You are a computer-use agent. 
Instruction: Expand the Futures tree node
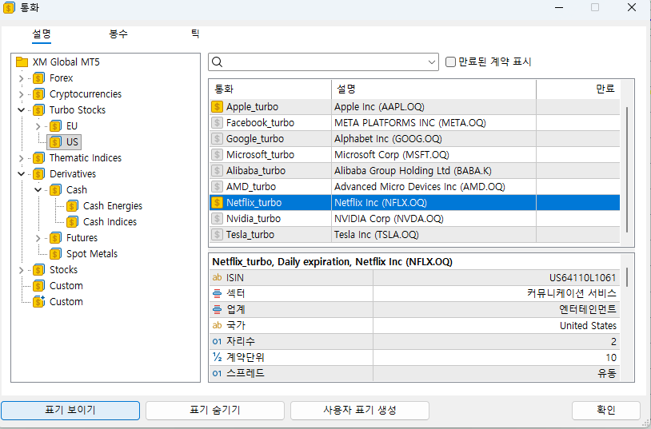38,238
